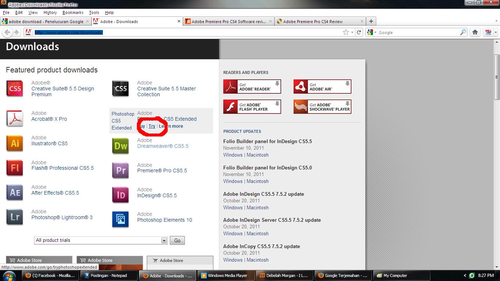Image resolution: width=500 pixels, height=281 pixels.
Task: Click the After Effects Ae icon
Action: 15,192
